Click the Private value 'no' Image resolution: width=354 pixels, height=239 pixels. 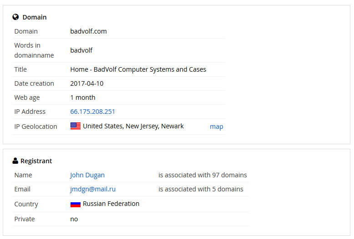pos(74,219)
